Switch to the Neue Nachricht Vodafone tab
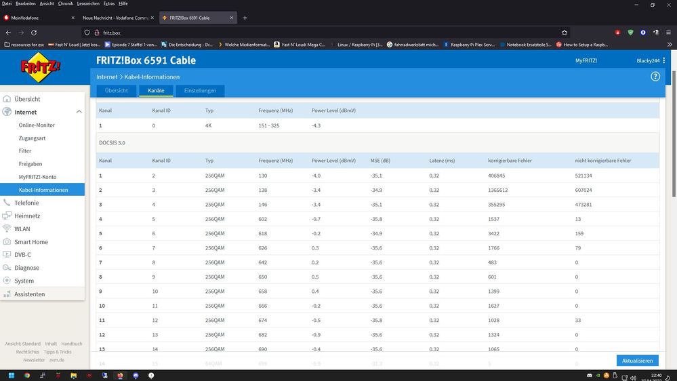The width and height of the screenshot is (677, 381). click(117, 18)
